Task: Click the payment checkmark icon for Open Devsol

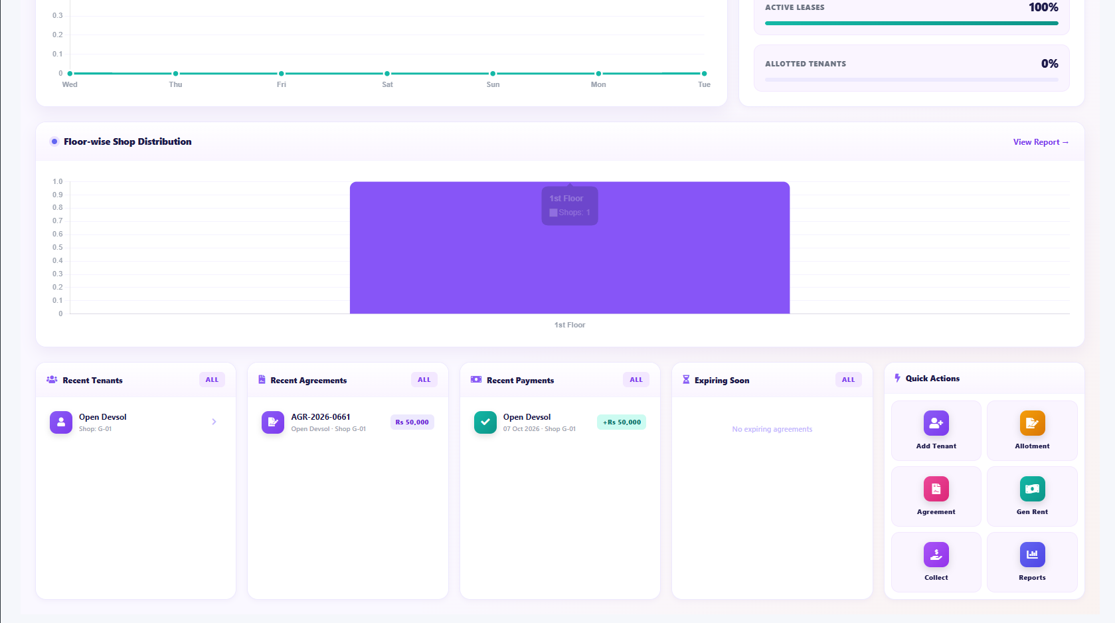Action: pyautogui.click(x=485, y=422)
